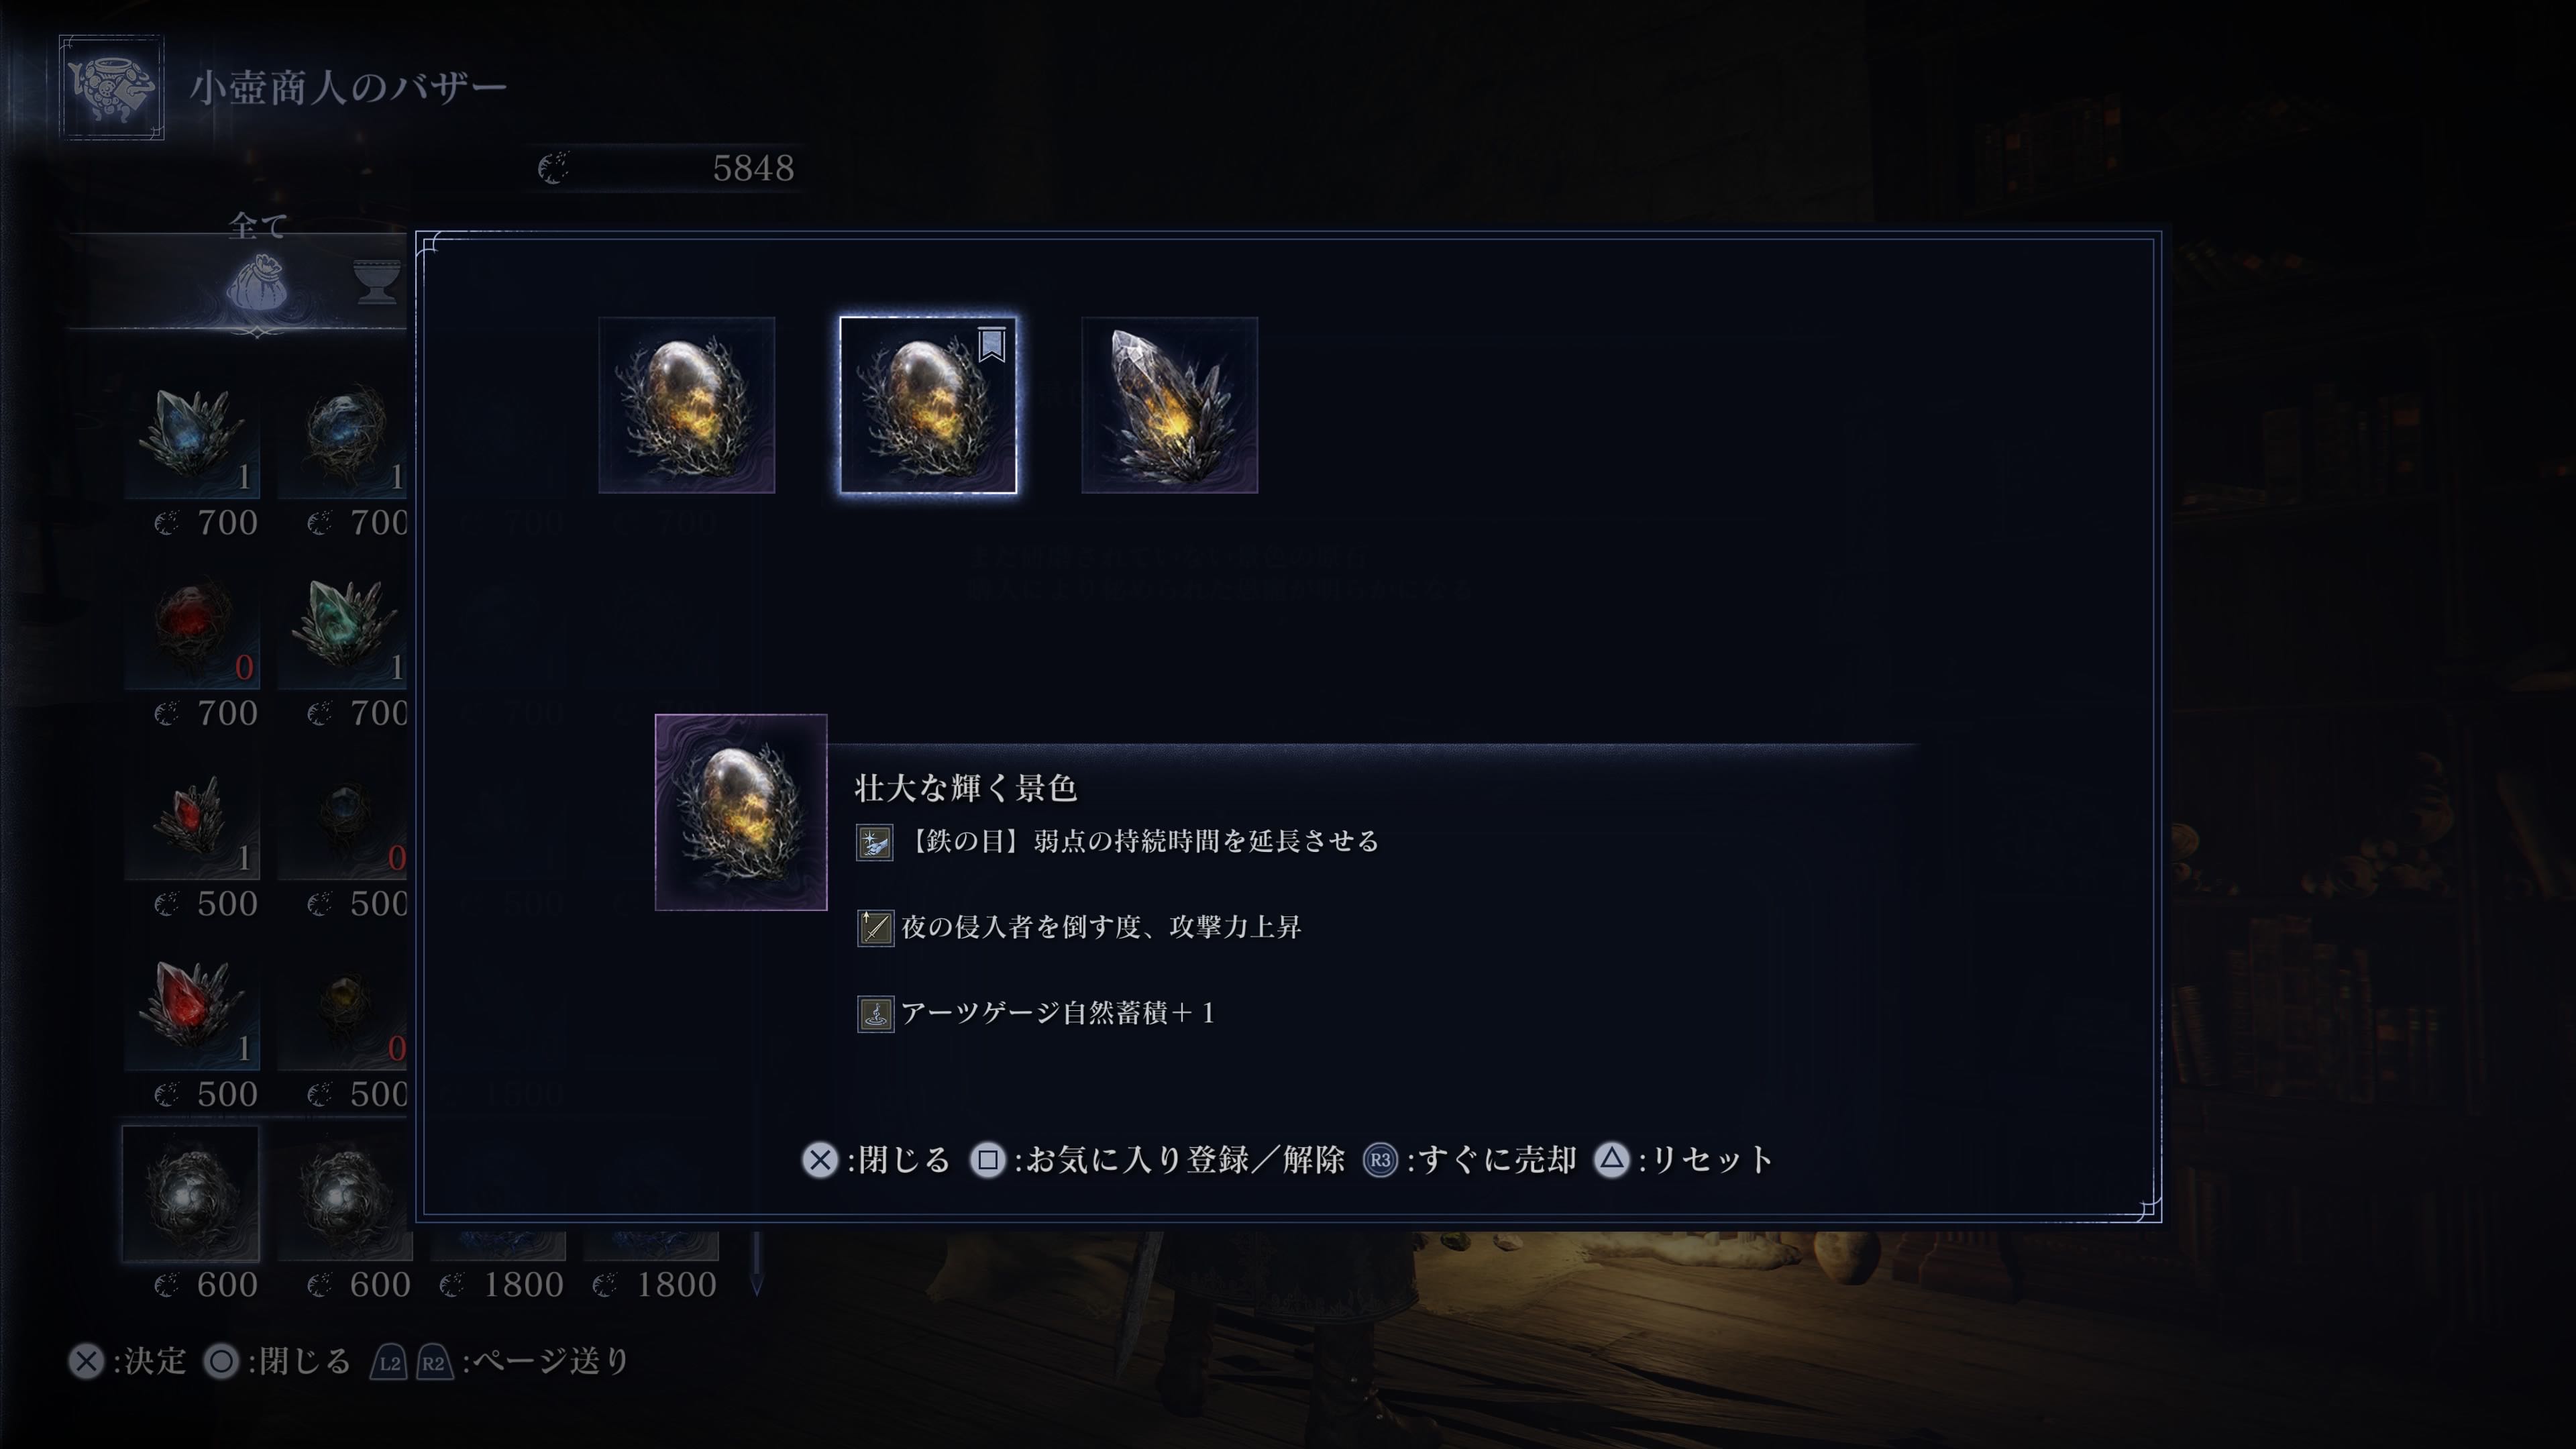Click the triangle reset icon
This screenshot has width=2576, height=1449.
(1612, 1160)
